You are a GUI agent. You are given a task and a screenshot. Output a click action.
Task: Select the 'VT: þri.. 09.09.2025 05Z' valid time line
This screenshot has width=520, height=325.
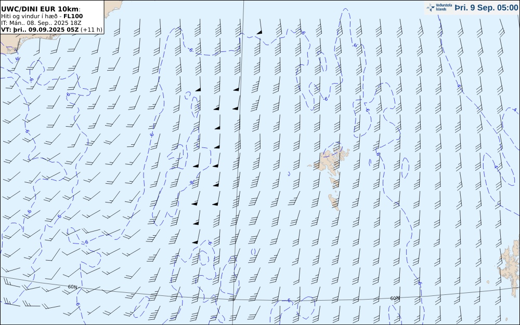point(51,30)
